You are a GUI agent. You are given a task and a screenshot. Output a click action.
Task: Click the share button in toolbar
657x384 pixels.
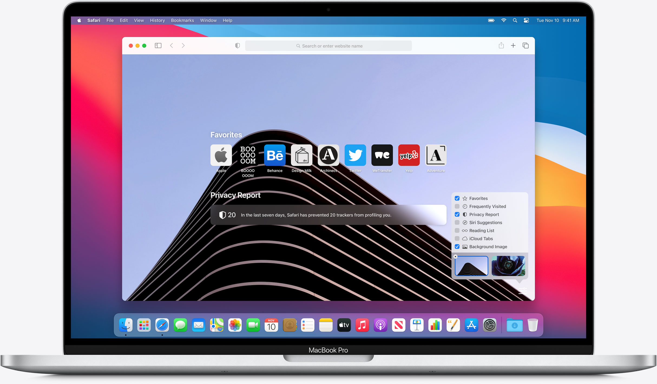pyautogui.click(x=500, y=45)
